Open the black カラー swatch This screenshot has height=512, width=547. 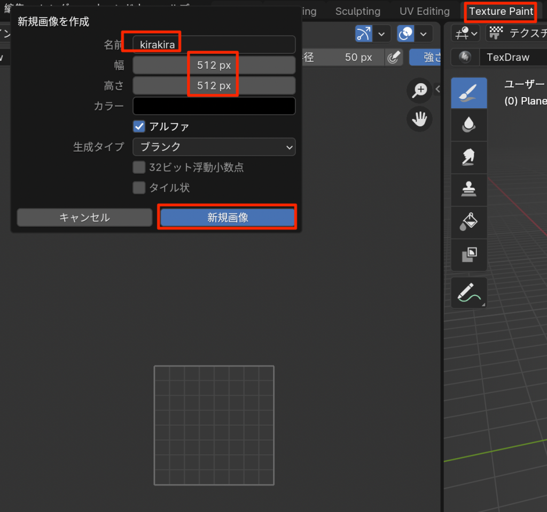[214, 106]
